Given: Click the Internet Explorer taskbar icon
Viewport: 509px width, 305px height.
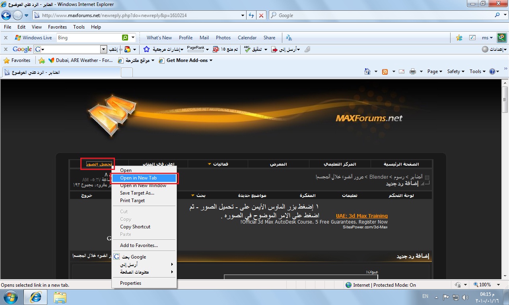Looking at the screenshot, I should click(x=36, y=297).
